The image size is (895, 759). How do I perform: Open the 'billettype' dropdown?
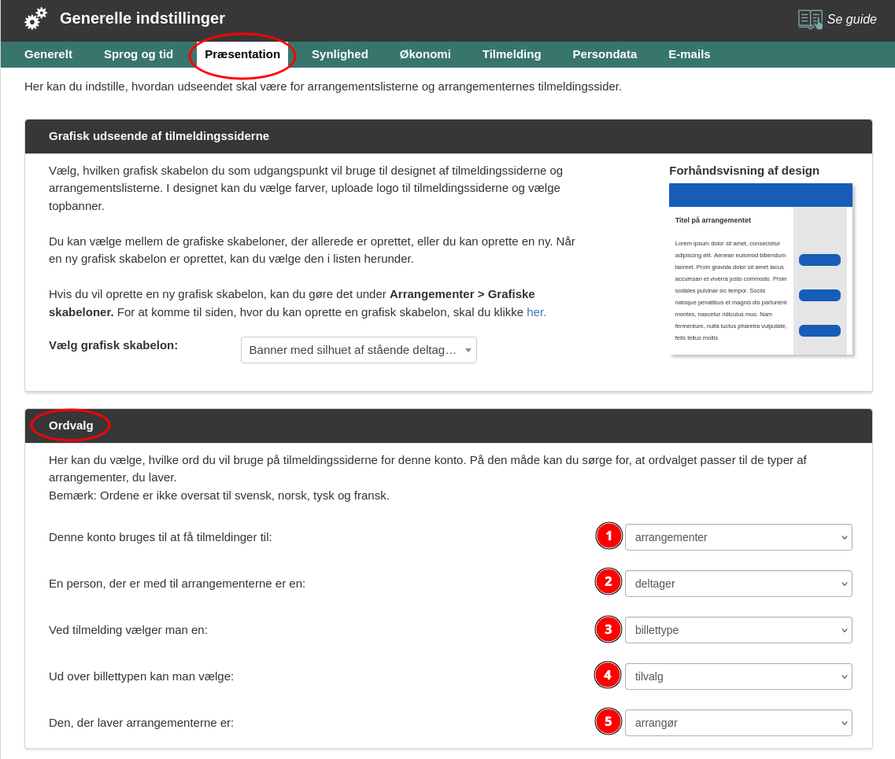pyautogui.click(x=738, y=630)
